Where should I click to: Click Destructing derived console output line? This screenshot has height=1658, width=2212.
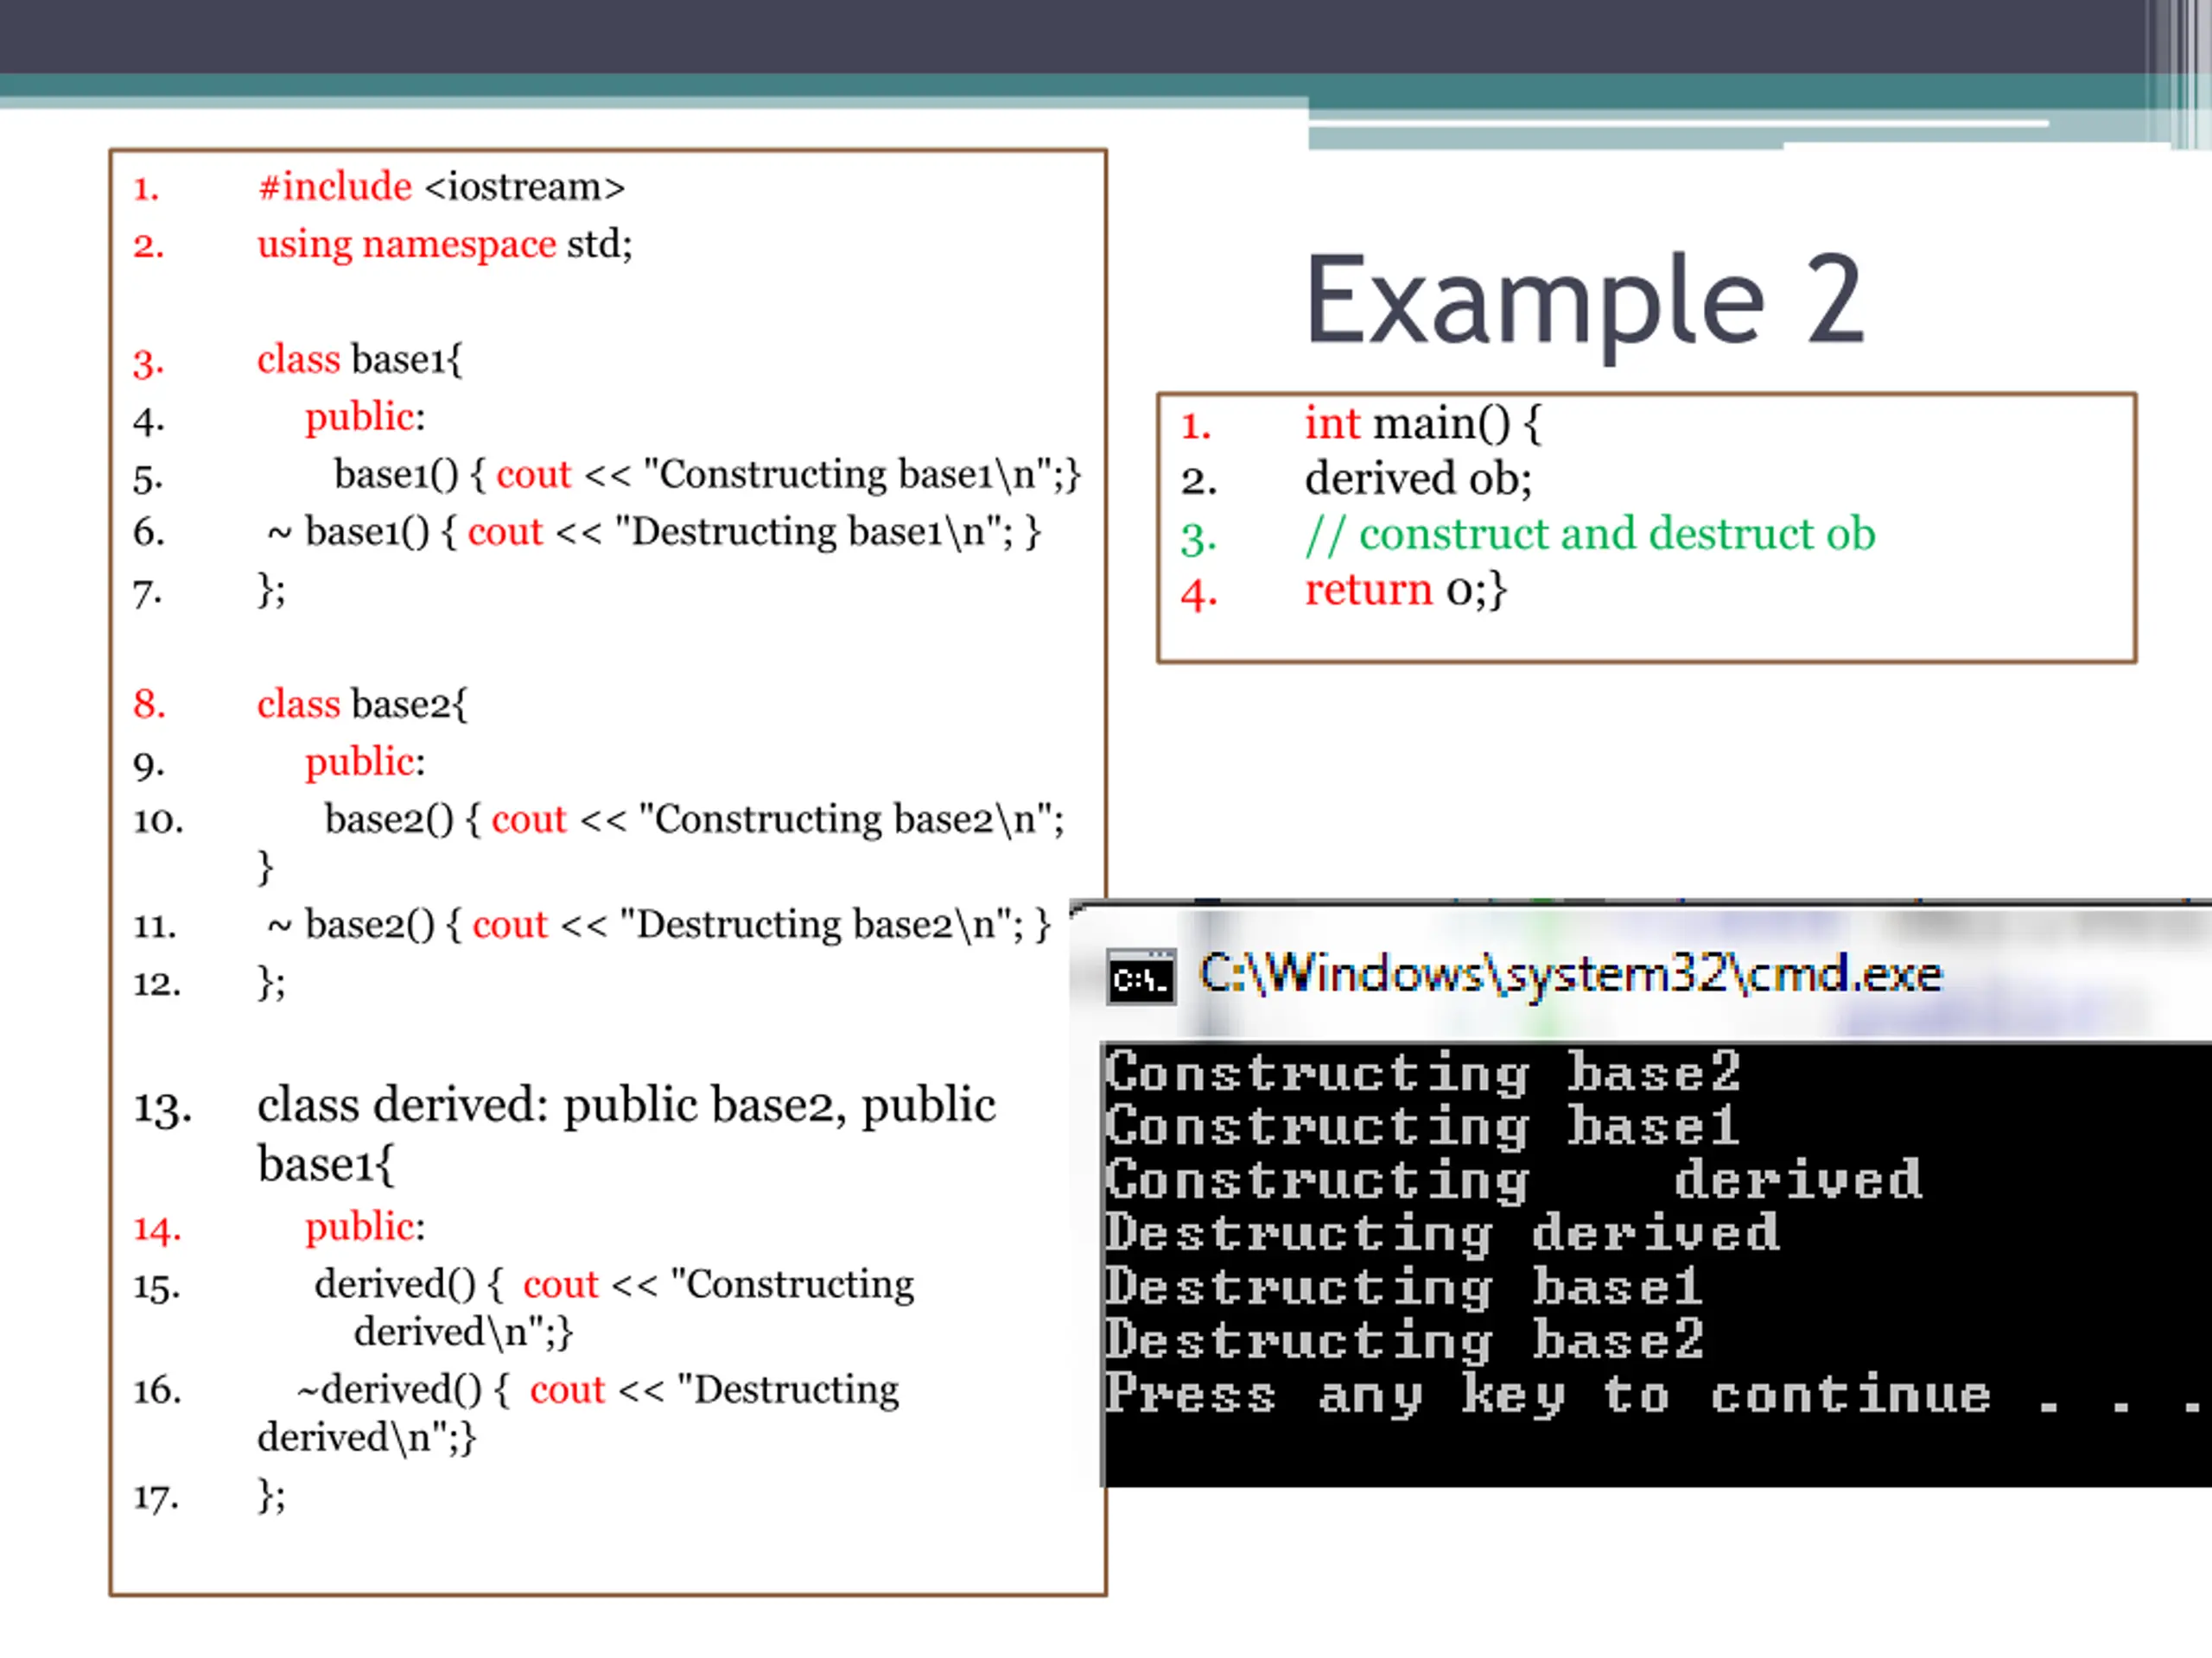(x=1441, y=1233)
